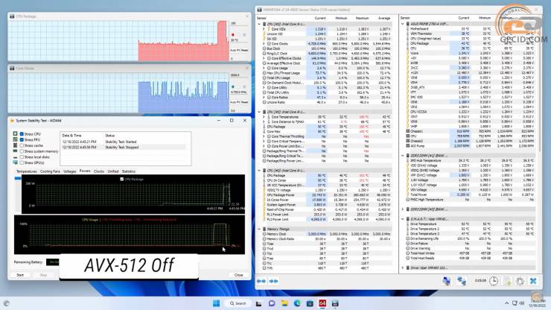
Task: Toggle Stress FPU checkbox
Action: pyautogui.click(x=22, y=139)
